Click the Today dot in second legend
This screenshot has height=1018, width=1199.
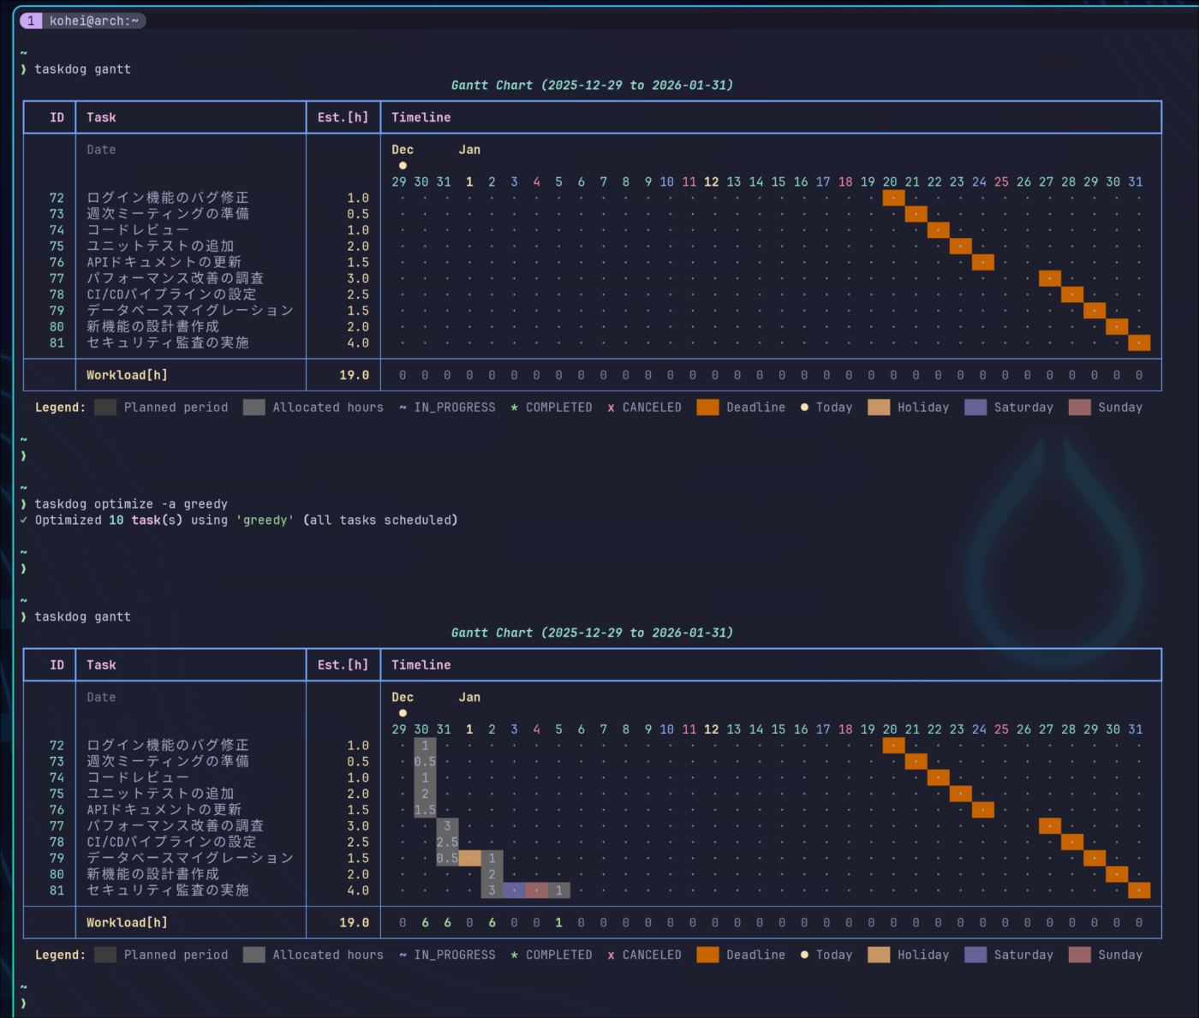pos(804,955)
